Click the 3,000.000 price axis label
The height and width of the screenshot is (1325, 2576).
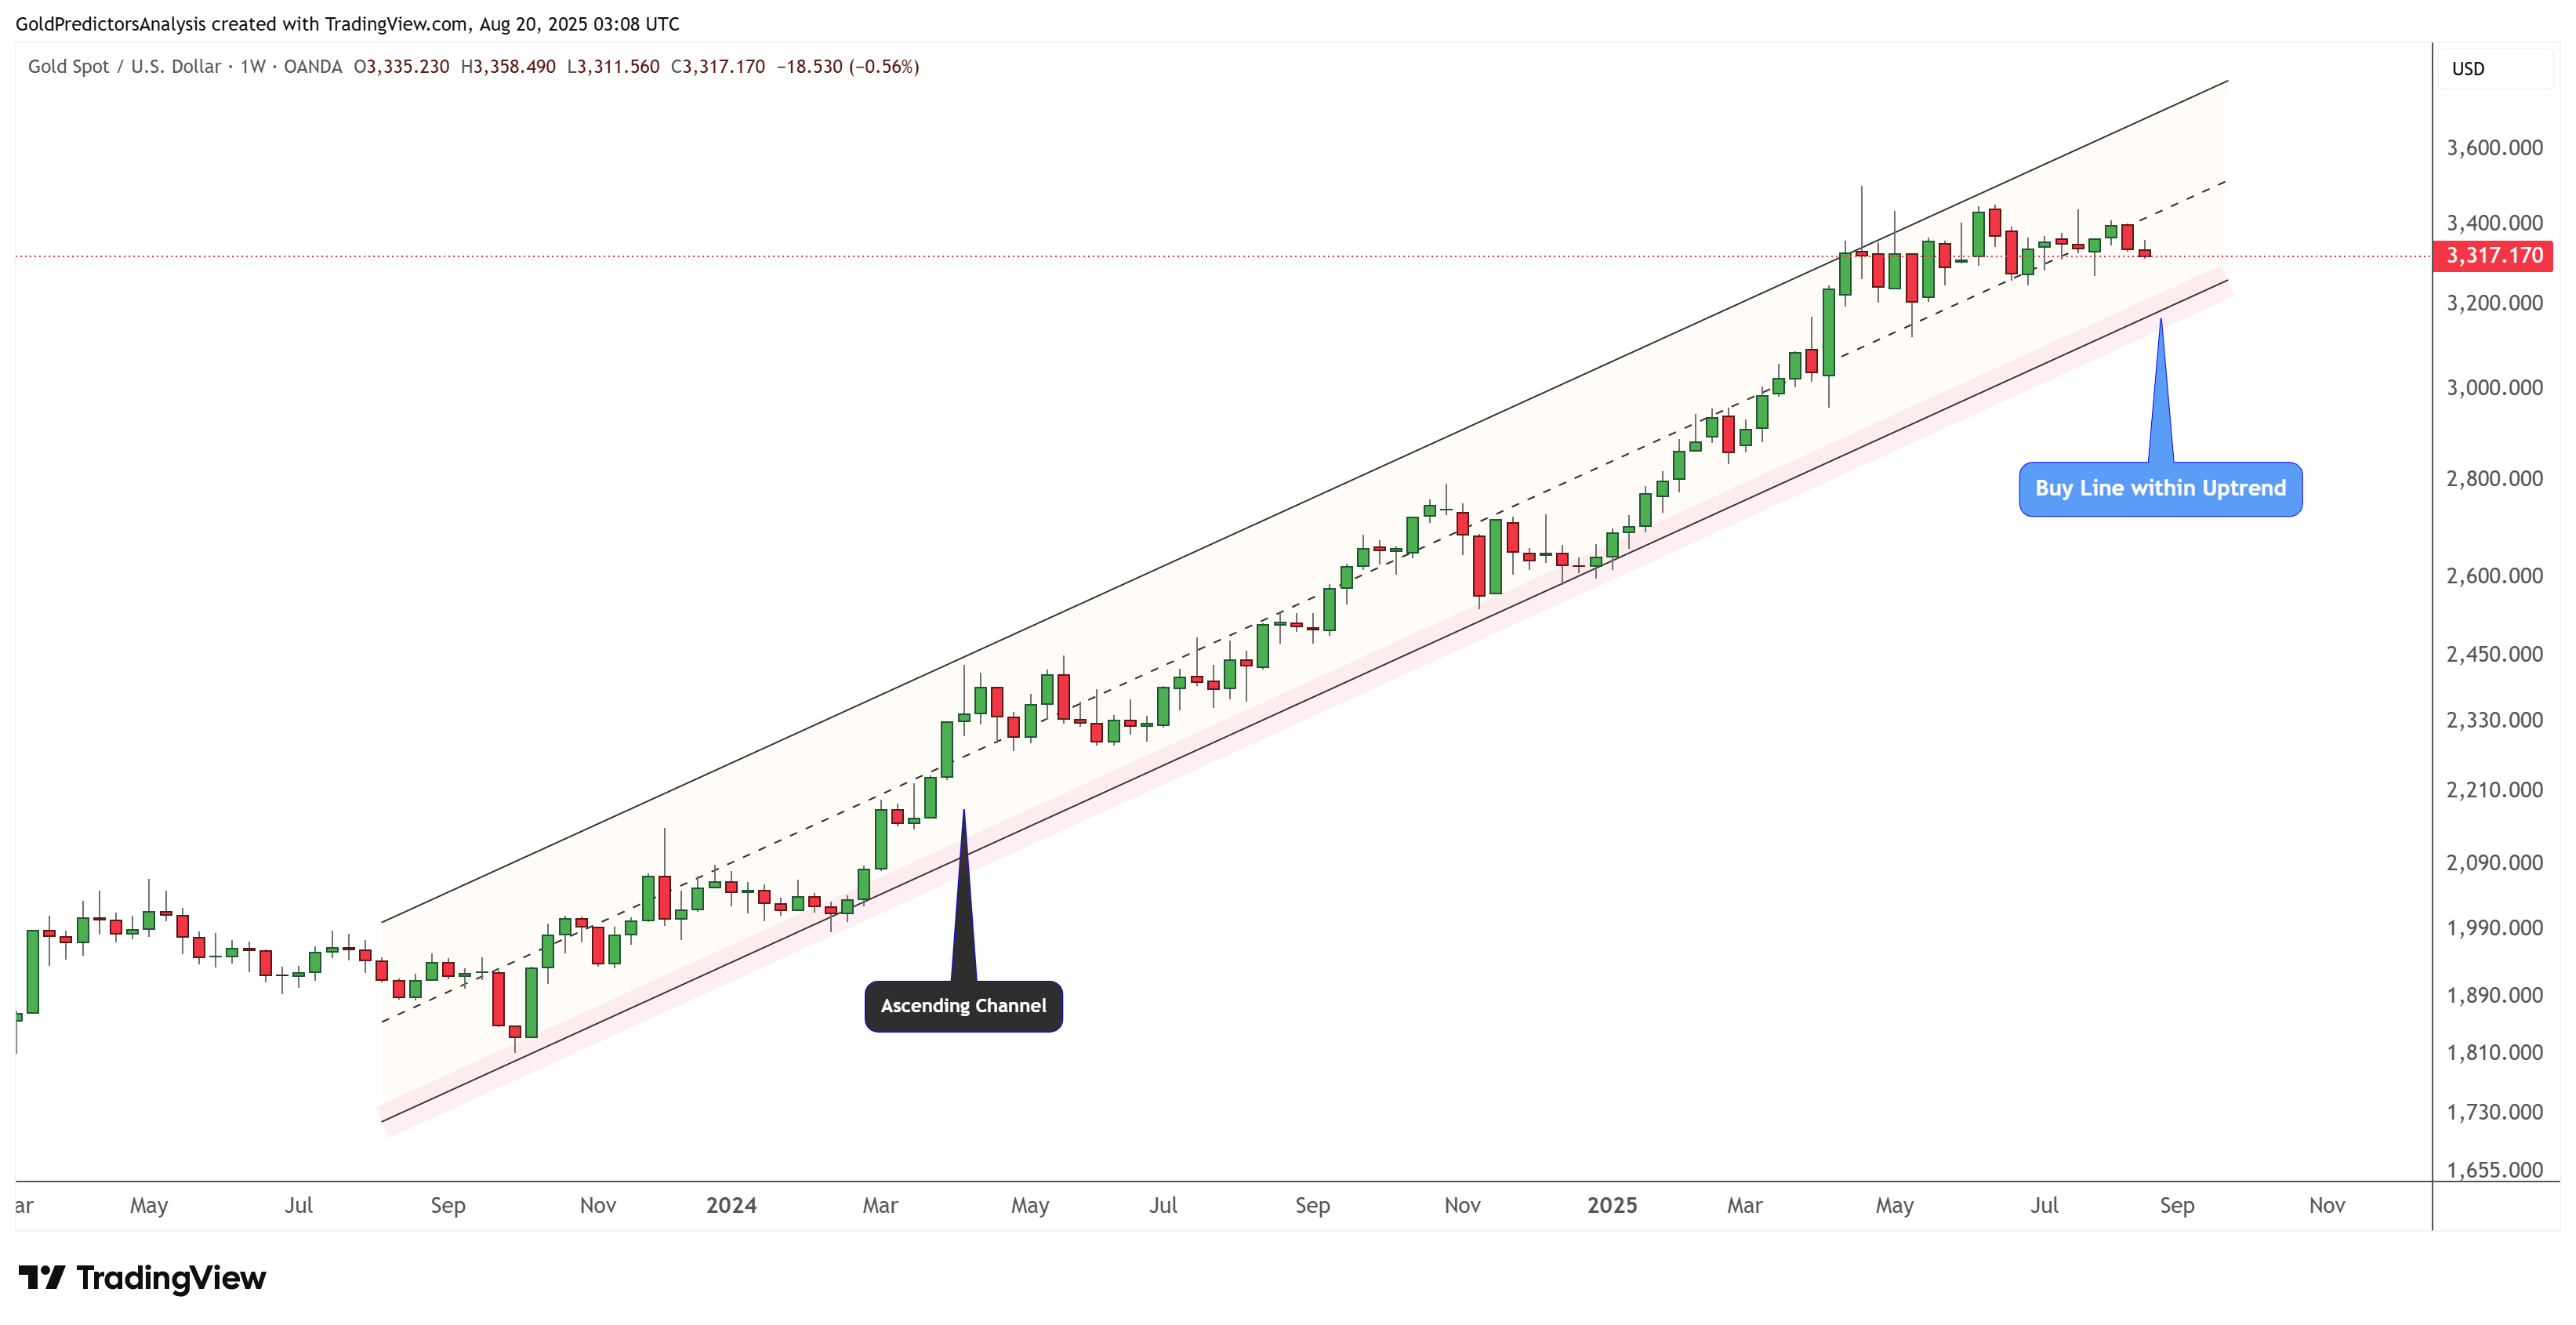coord(2494,388)
